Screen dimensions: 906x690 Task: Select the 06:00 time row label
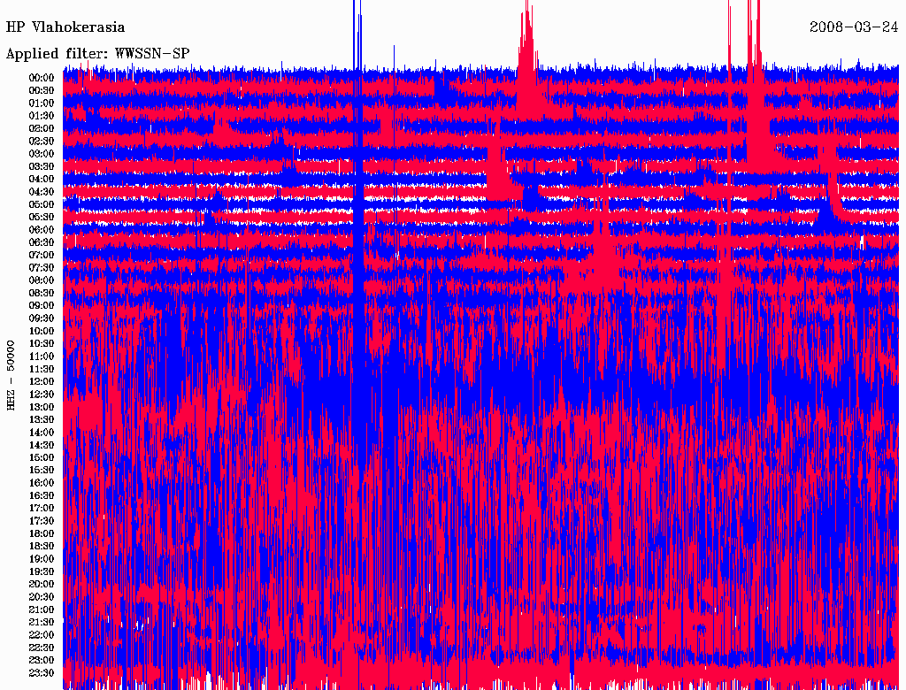click(x=42, y=230)
